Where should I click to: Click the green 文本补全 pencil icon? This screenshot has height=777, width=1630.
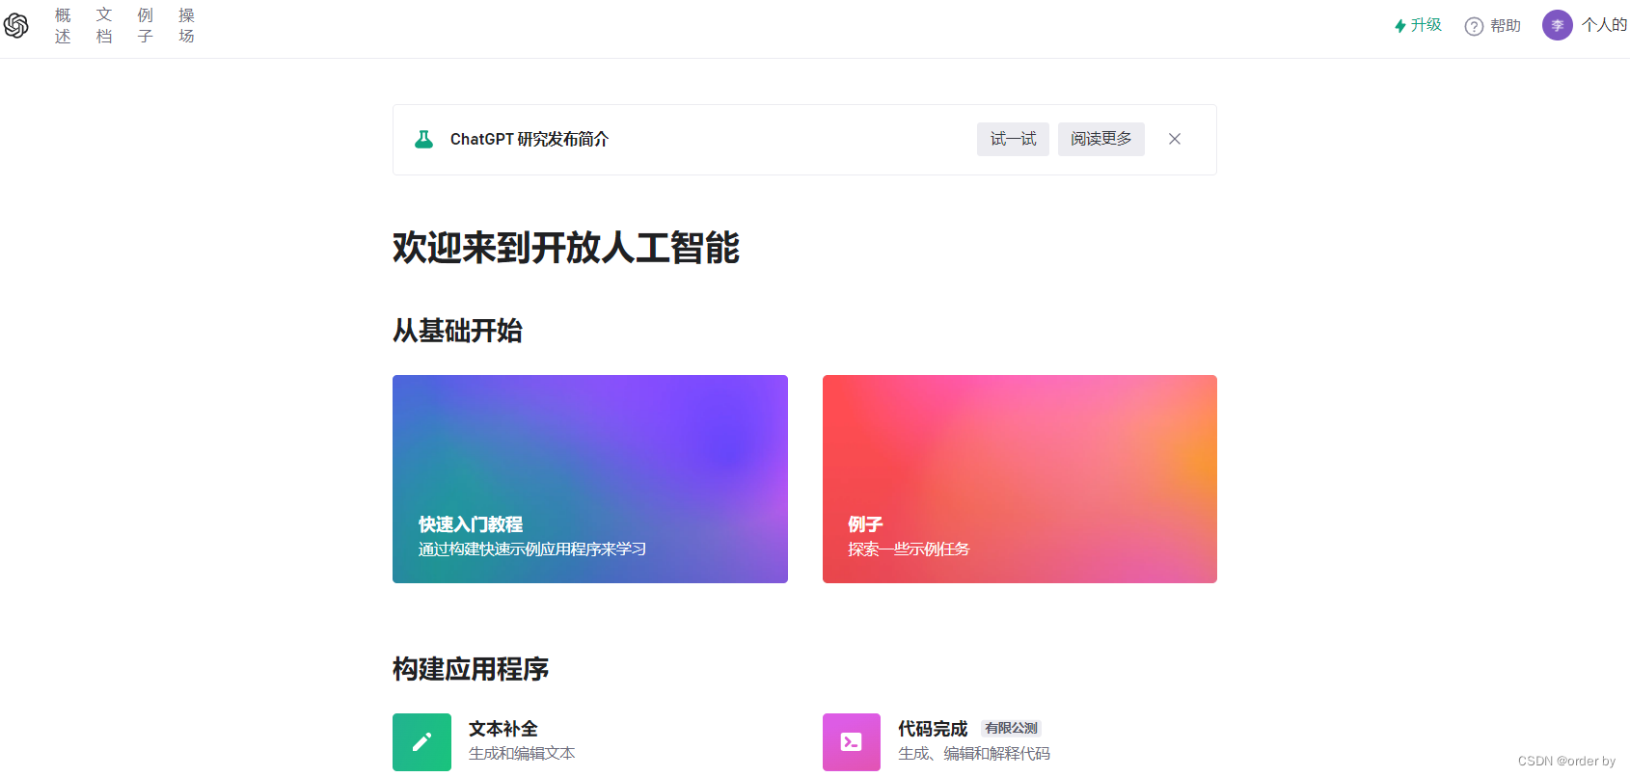click(x=421, y=742)
